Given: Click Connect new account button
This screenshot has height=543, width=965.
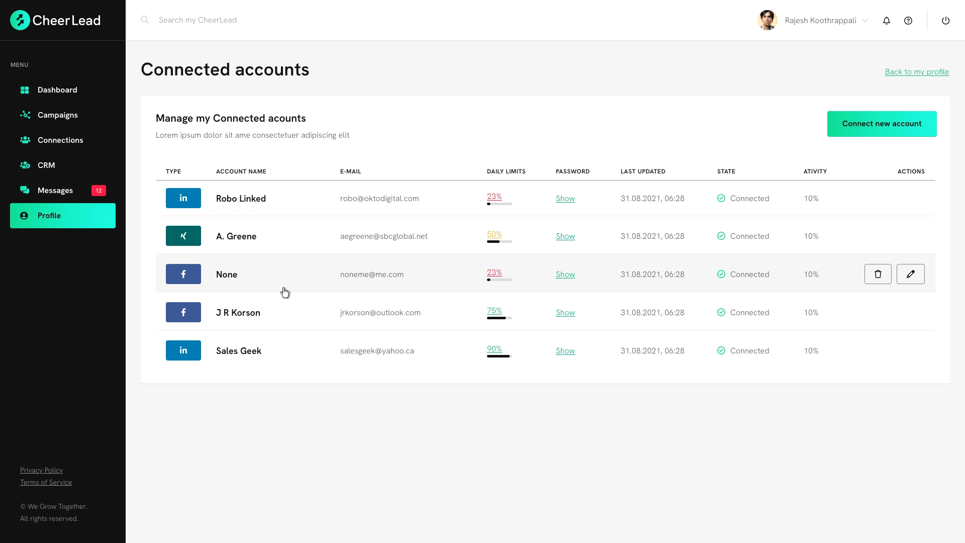Looking at the screenshot, I should pos(882,123).
